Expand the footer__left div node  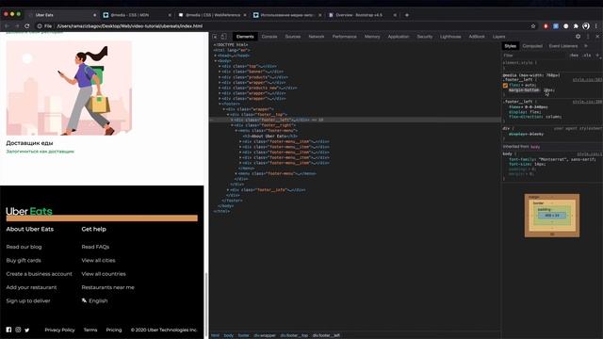click(232, 120)
